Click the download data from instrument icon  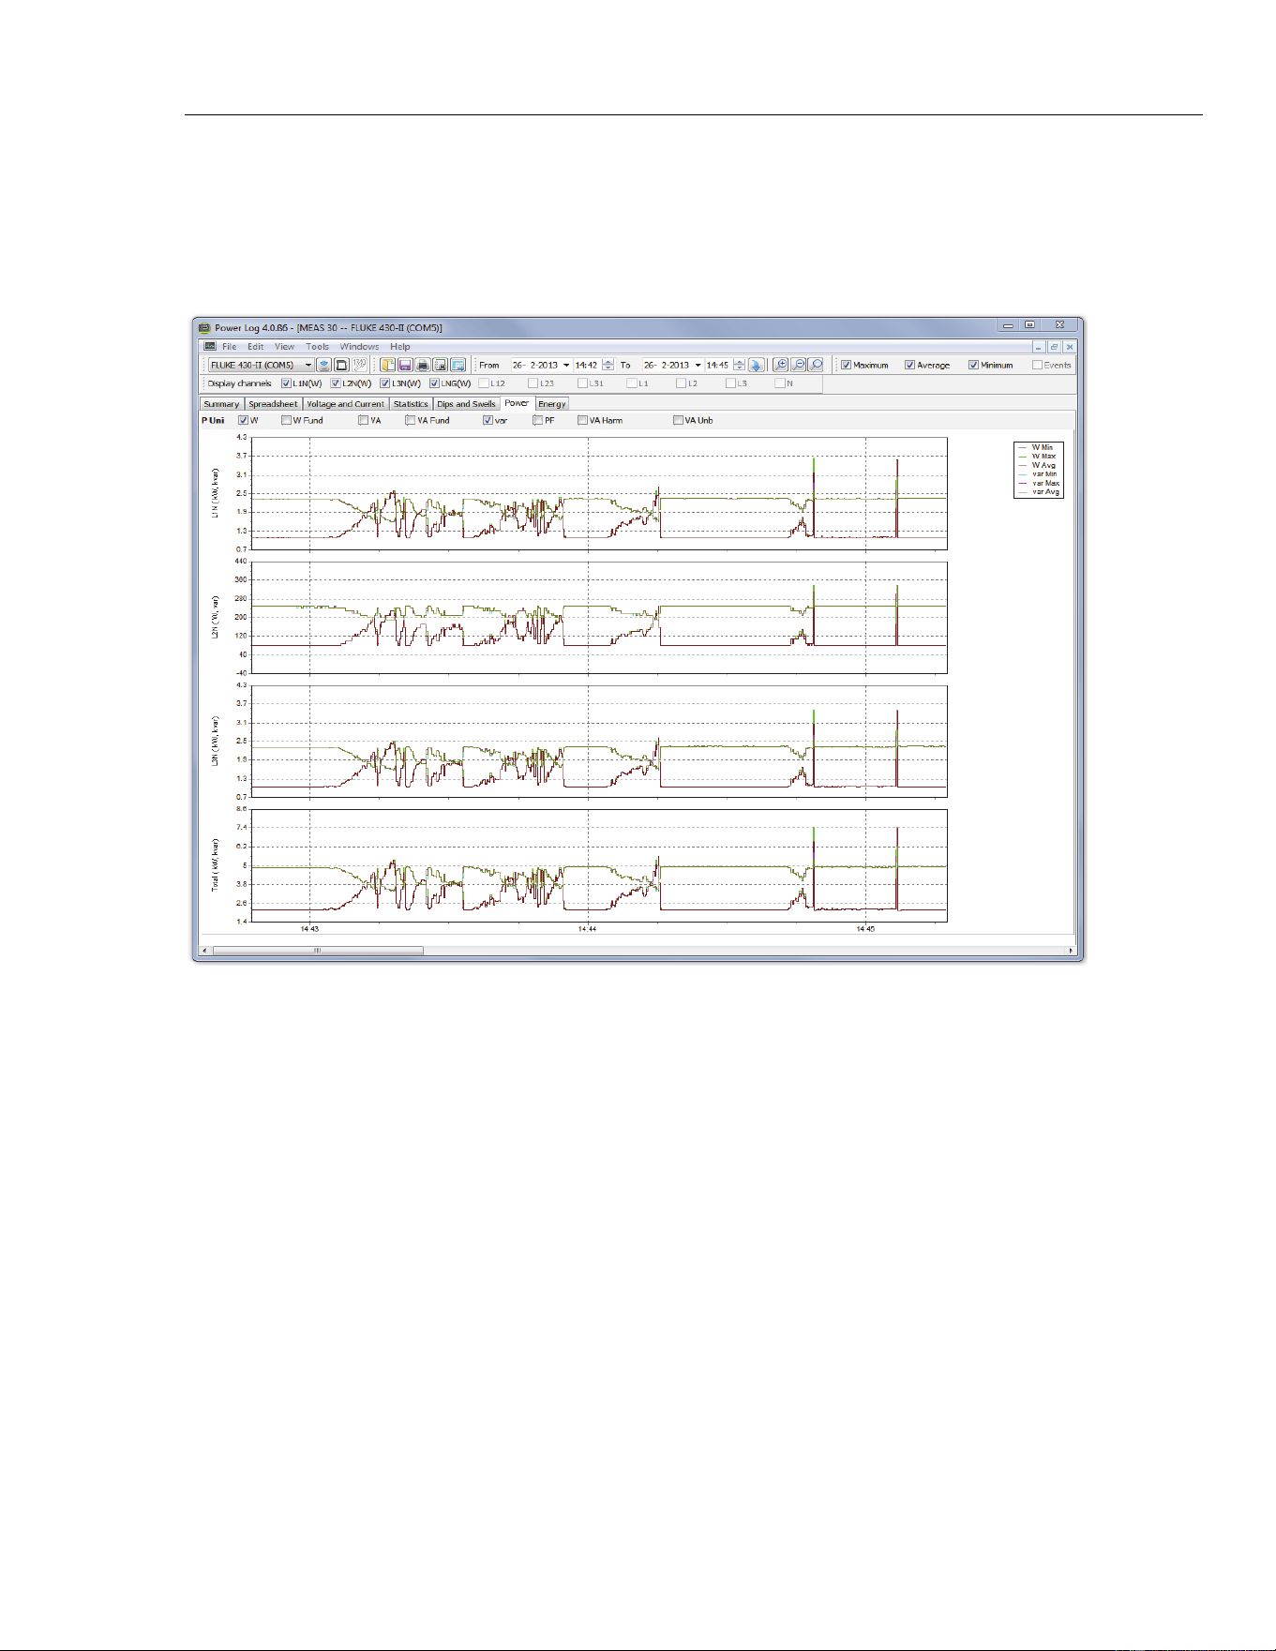324,365
